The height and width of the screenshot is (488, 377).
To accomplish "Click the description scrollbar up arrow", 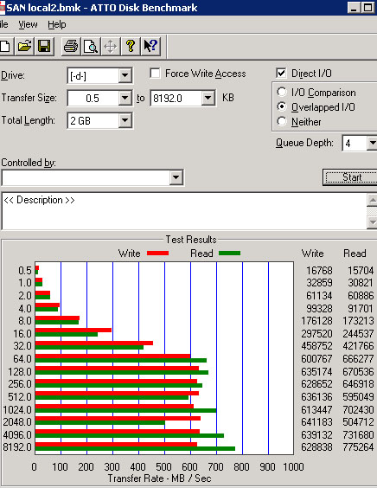I will (372, 201).
